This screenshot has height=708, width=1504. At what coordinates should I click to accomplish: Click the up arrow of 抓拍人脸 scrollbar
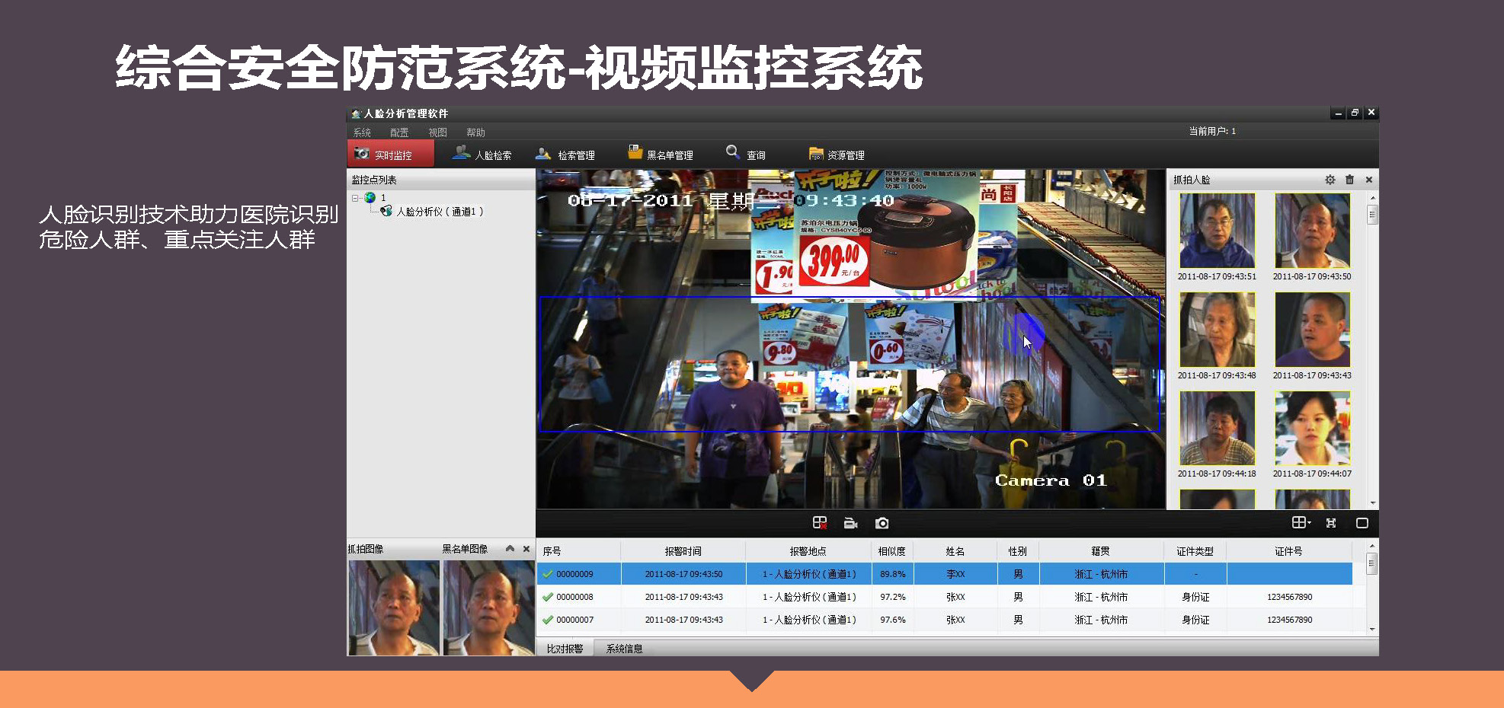click(x=1373, y=197)
